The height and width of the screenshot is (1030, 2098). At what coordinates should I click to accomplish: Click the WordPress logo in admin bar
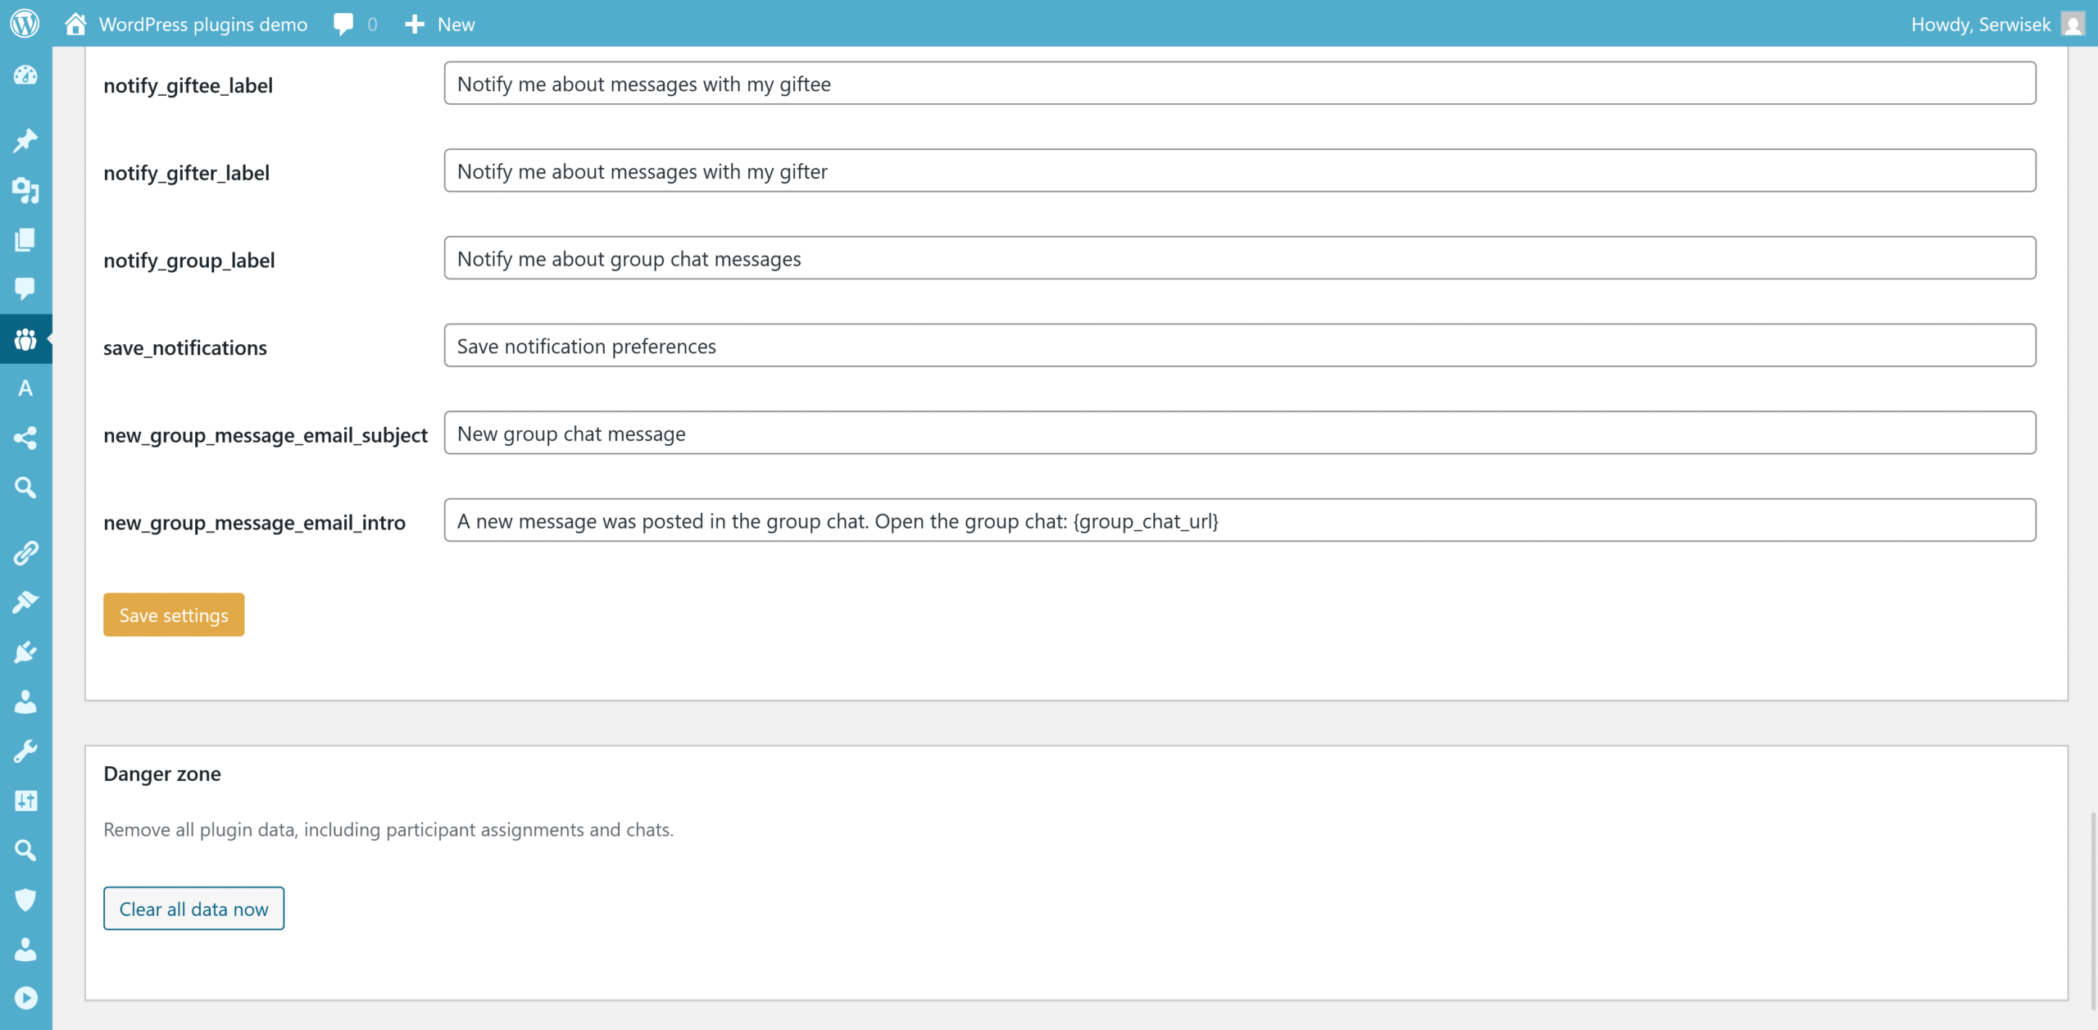coord(25,24)
